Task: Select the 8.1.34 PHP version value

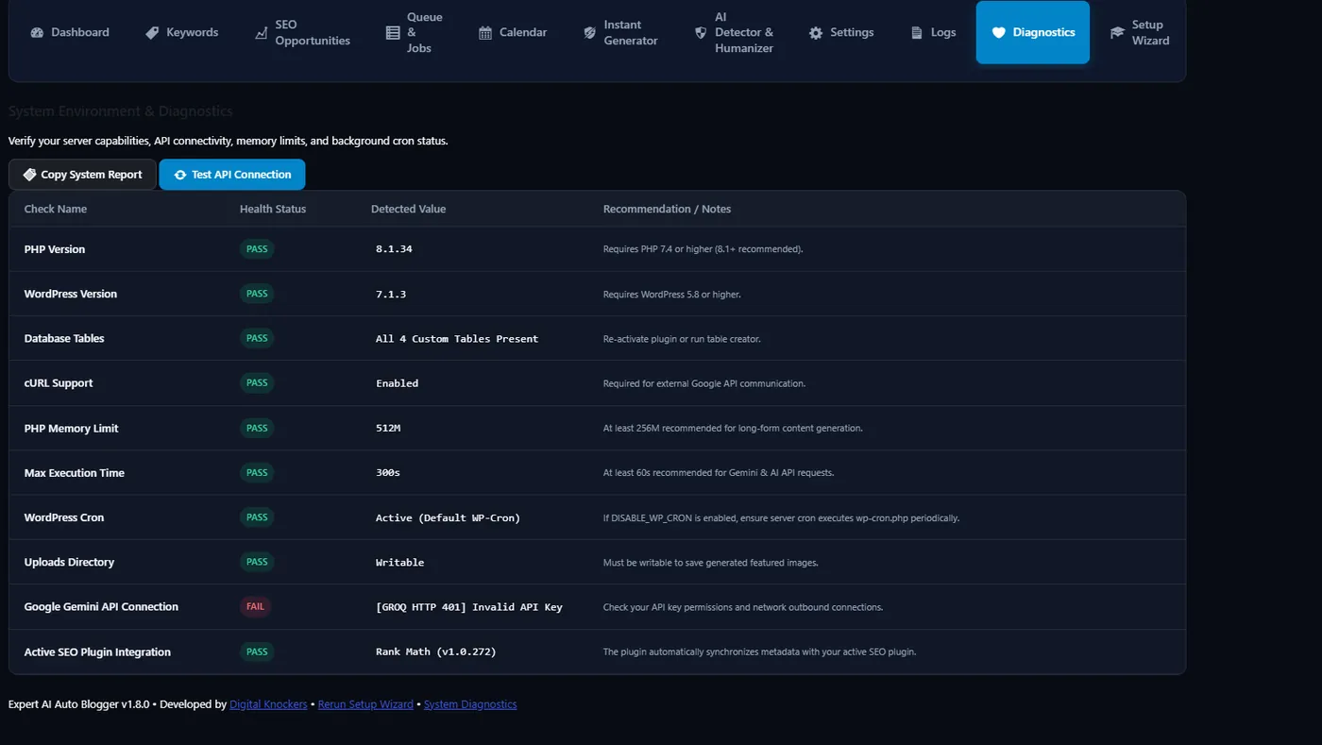Action: (394, 249)
